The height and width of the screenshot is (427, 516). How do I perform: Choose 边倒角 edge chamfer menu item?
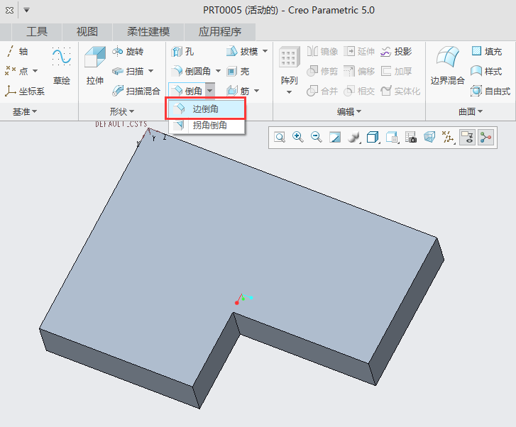point(207,109)
